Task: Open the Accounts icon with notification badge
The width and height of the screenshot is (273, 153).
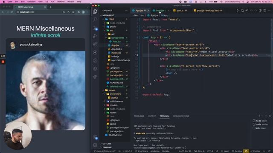Action: click(x=95, y=137)
